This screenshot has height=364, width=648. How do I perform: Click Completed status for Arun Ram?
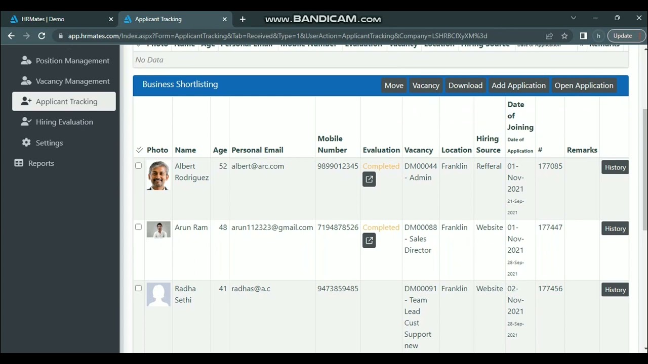(x=381, y=227)
